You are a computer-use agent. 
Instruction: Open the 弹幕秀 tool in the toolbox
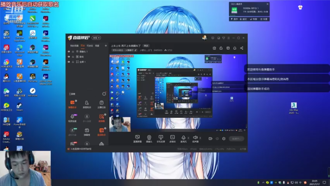(x=87, y=132)
